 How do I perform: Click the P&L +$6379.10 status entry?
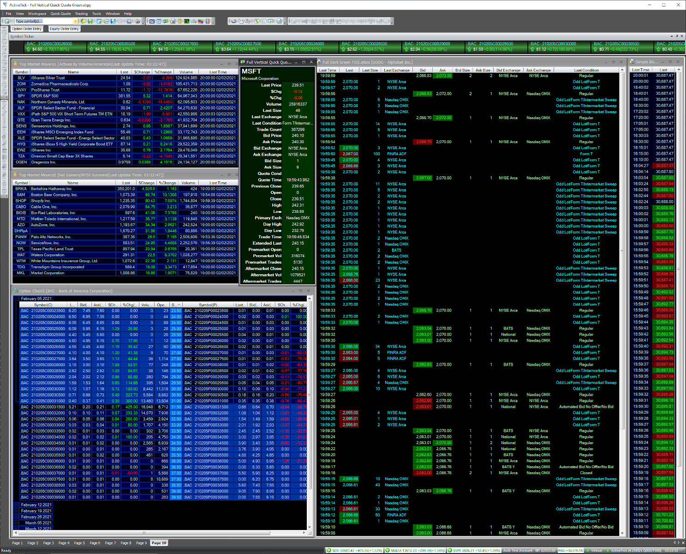(571, 550)
